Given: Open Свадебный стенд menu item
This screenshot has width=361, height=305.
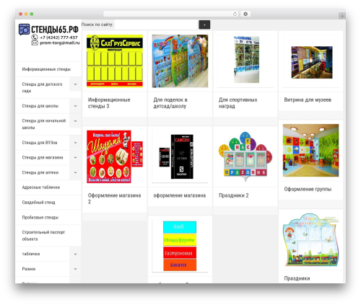Looking at the screenshot, I should (38, 203).
